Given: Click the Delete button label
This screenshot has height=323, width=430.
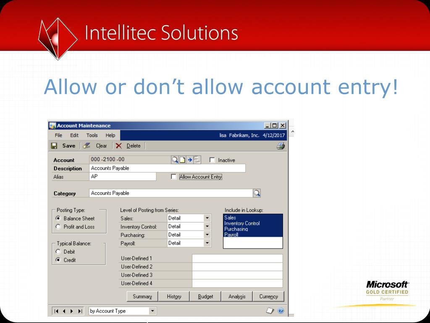Looking at the screenshot, I should 134,146.
